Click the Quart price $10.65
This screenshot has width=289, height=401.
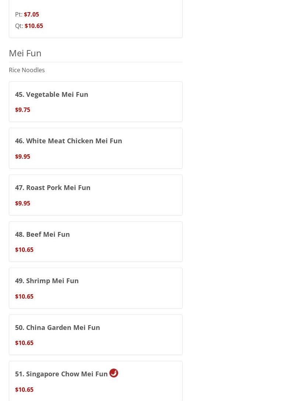click(x=34, y=26)
